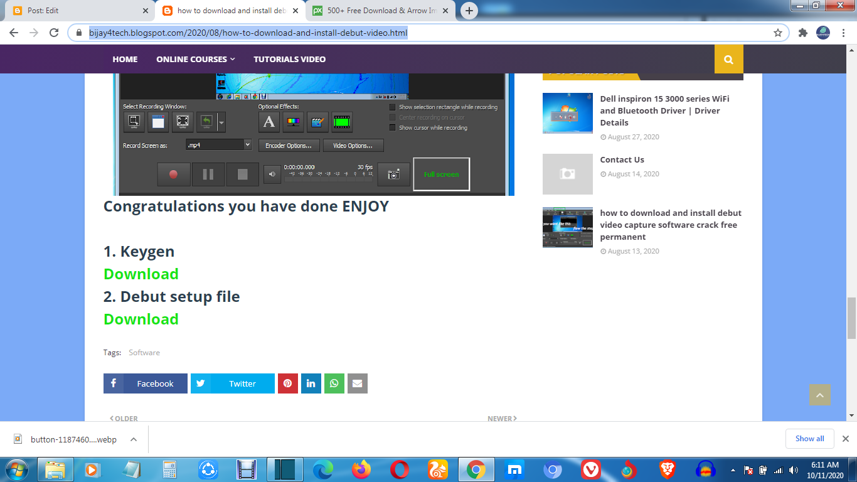
Task: Open the TUTORIALS VIDEO menu item
Action: (x=289, y=59)
